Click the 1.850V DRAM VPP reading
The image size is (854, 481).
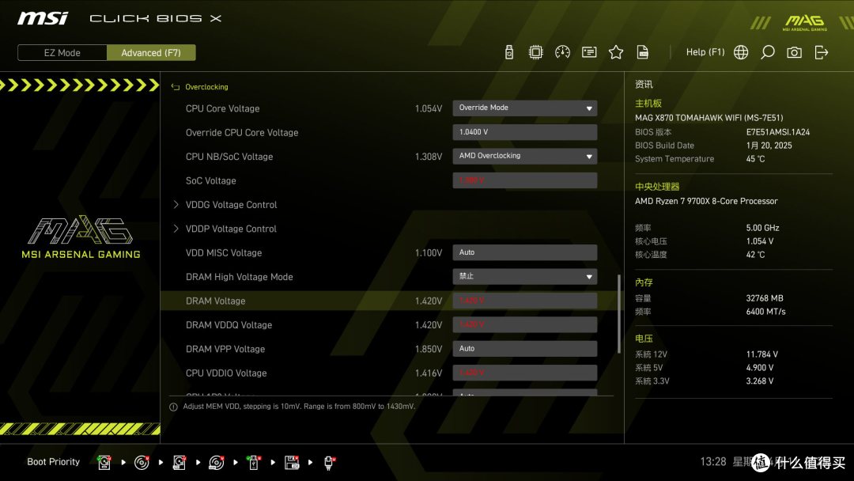pos(428,349)
